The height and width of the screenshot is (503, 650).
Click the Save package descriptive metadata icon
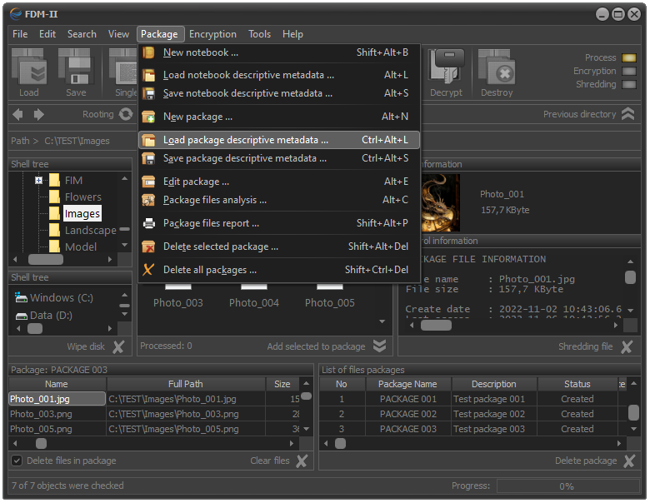pyautogui.click(x=148, y=158)
